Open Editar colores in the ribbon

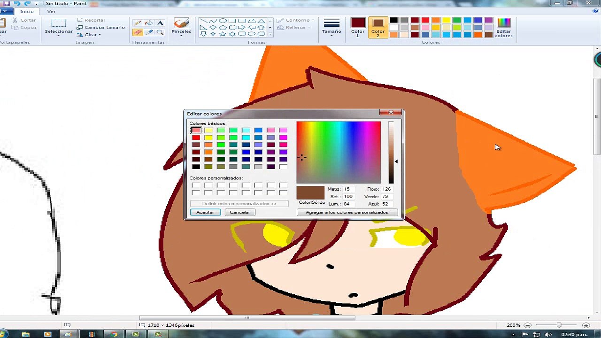503,28
